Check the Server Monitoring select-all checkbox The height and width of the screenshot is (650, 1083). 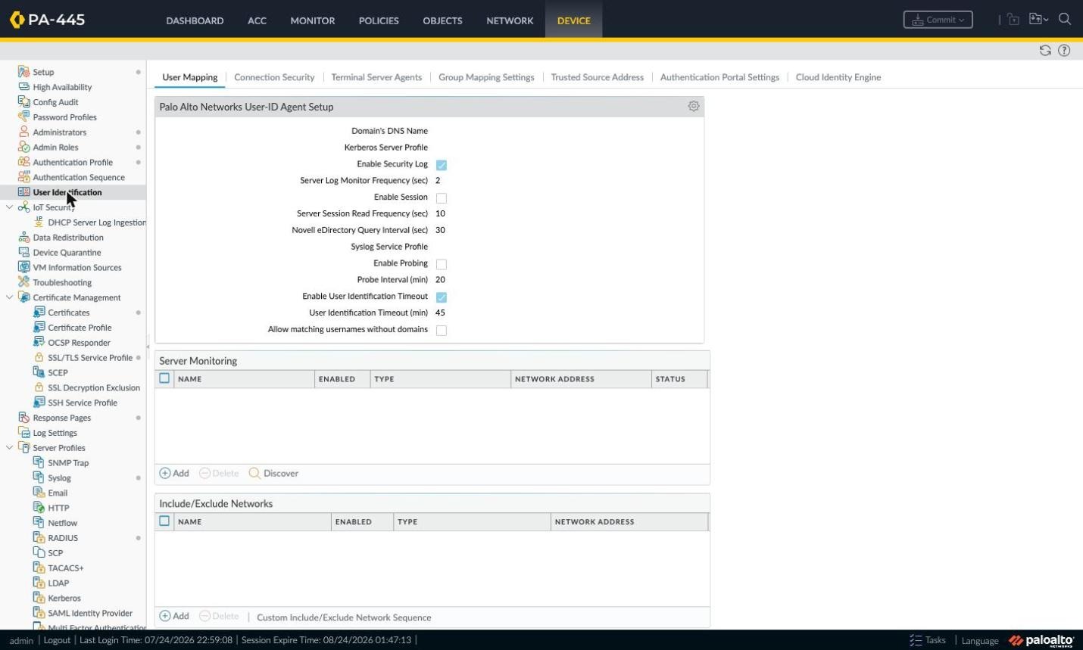coord(164,378)
